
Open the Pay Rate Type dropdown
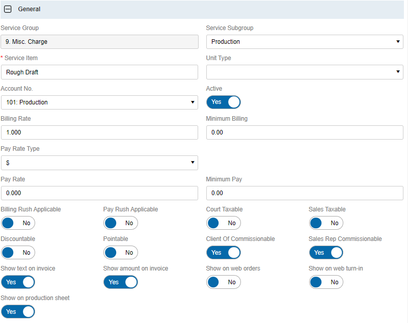99,163
